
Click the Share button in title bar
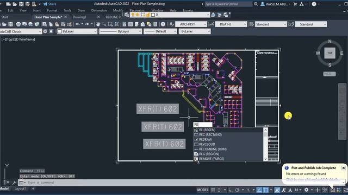50,4
